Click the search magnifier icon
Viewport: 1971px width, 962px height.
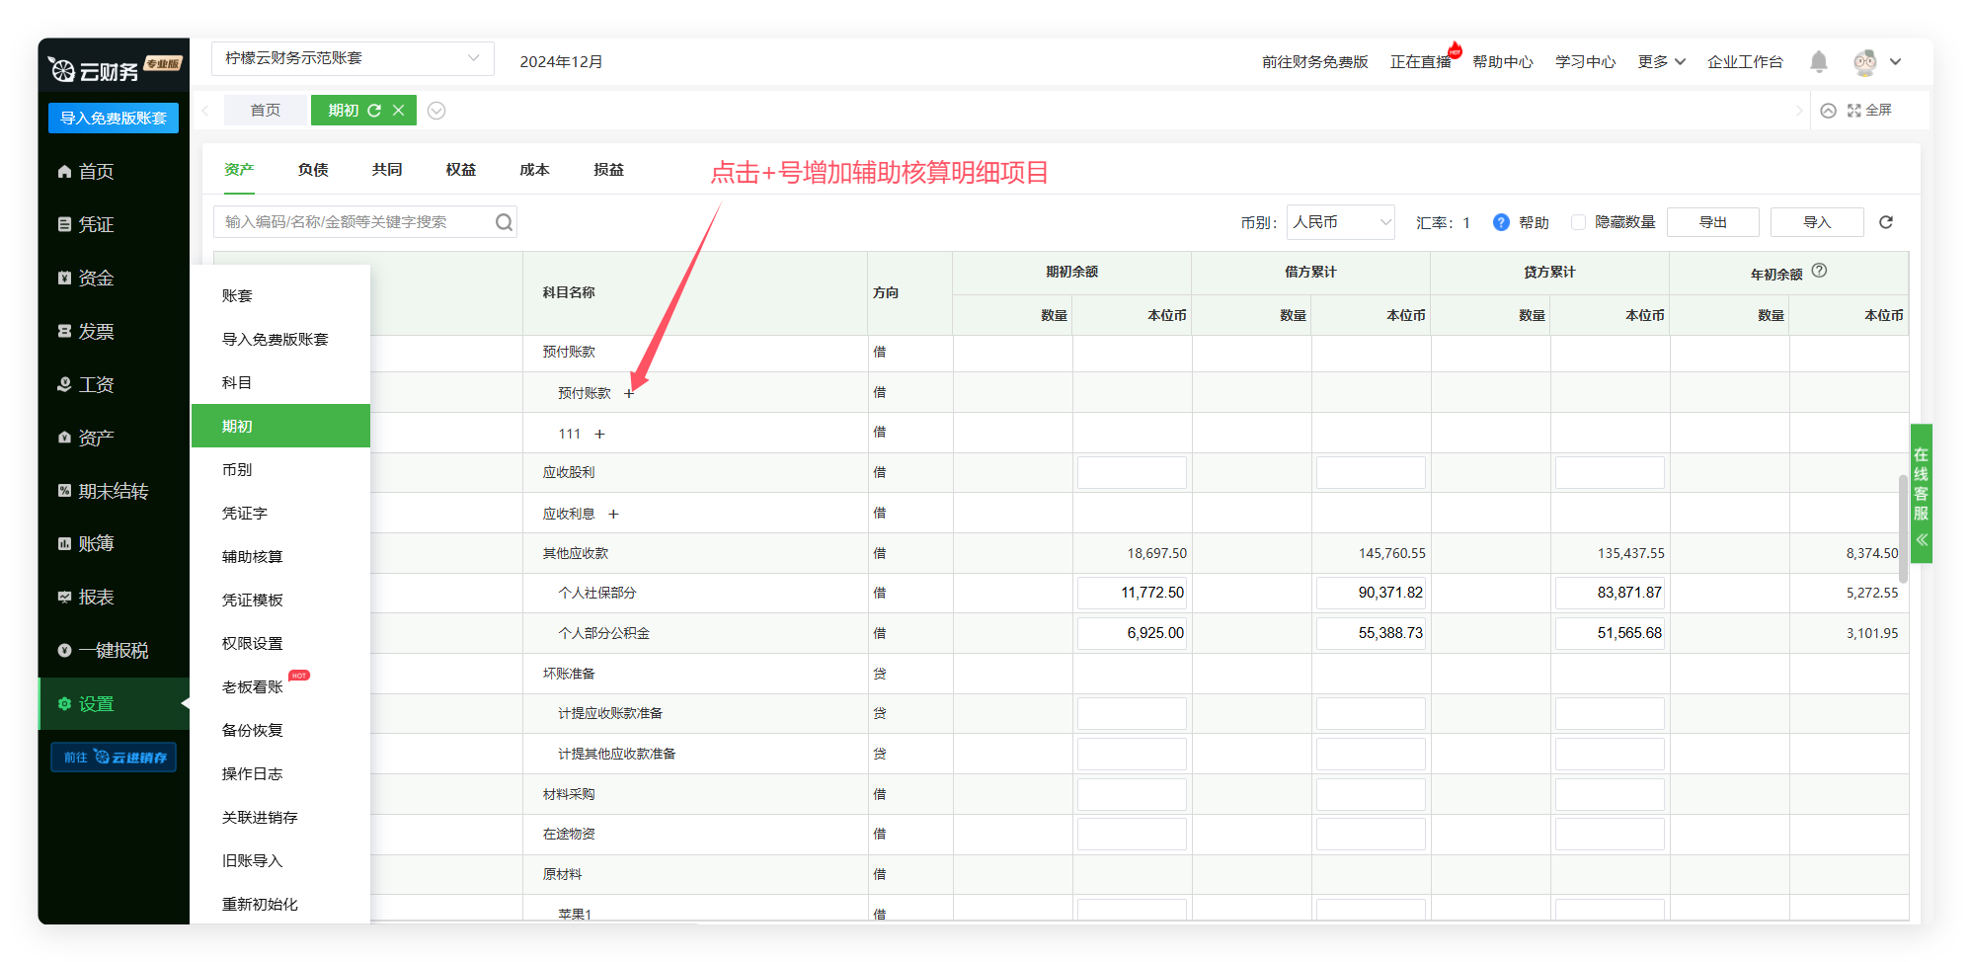click(x=504, y=222)
